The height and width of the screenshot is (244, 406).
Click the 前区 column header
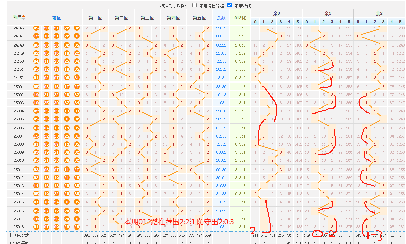(x=56, y=18)
